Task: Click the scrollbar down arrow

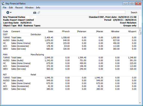Action: 140,103
